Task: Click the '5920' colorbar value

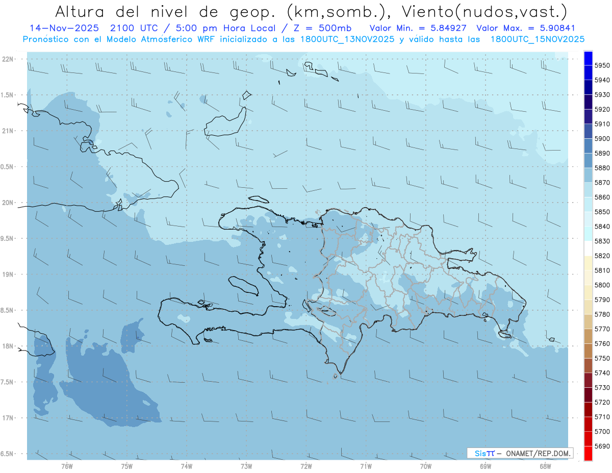Action: (602, 110)
